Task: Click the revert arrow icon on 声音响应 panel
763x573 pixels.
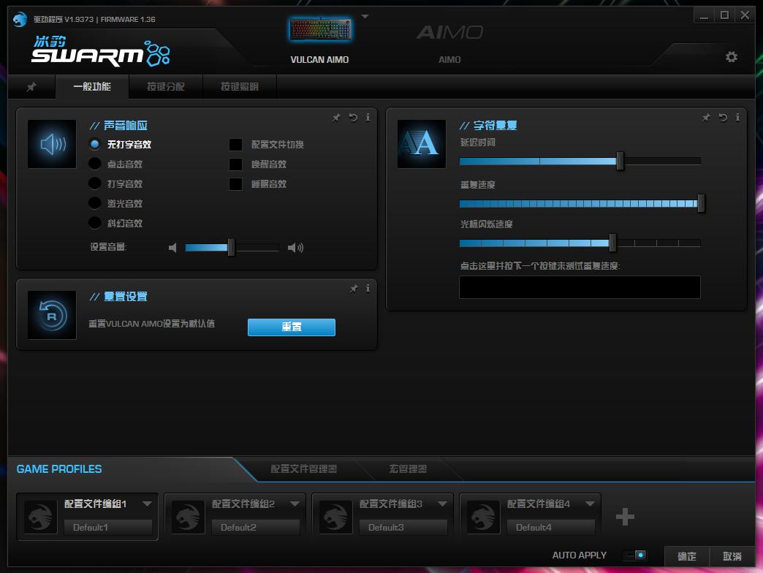Action: [x=352, y=117]
